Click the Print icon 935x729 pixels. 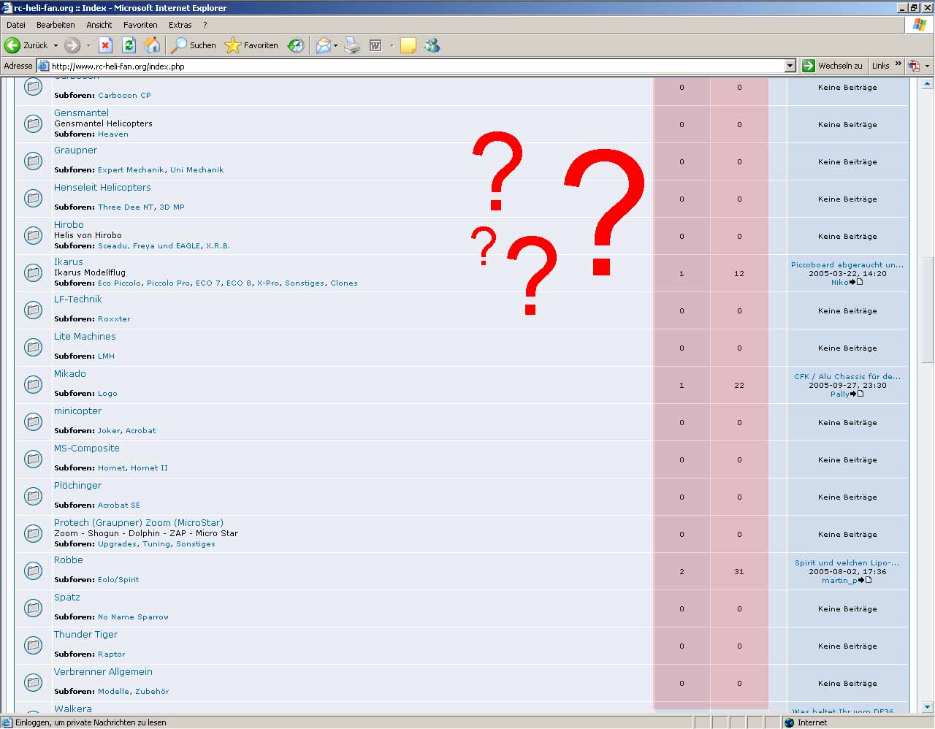352,45
